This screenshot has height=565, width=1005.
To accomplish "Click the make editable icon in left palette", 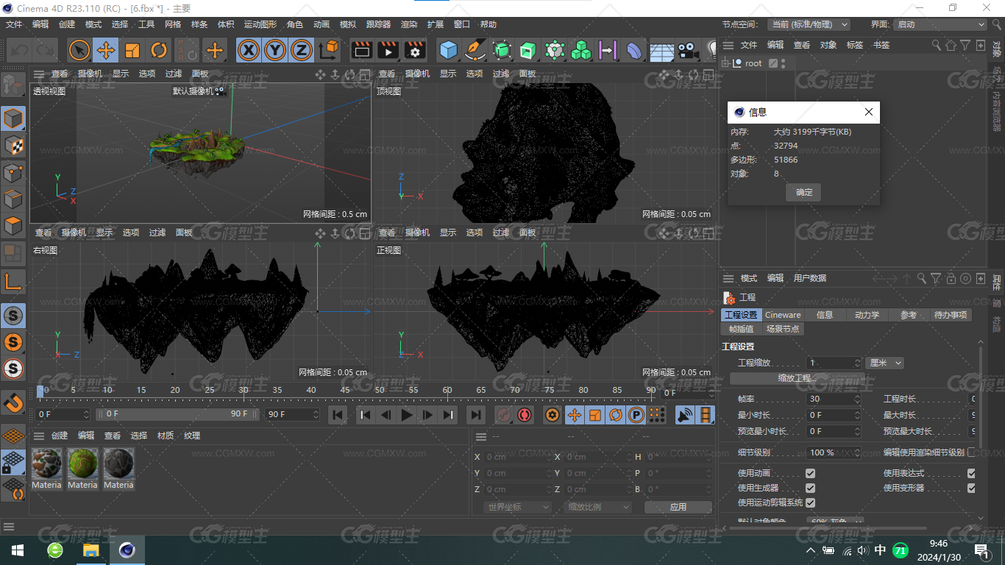I will [13, 85].
